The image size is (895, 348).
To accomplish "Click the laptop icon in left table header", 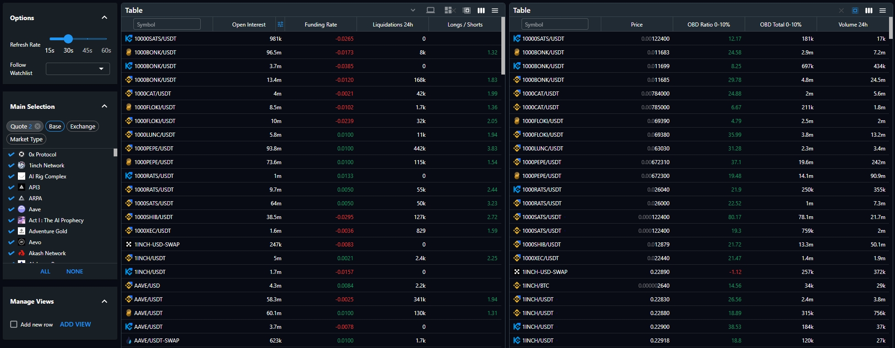I will click(x=430, y=10).
